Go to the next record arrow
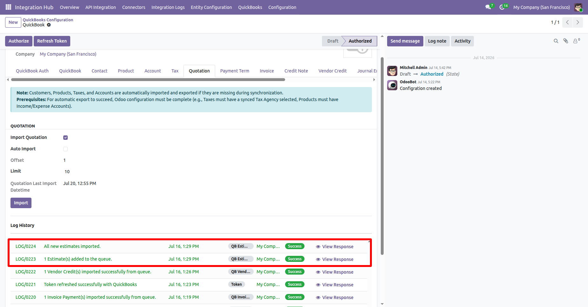 tap(578, 22)
